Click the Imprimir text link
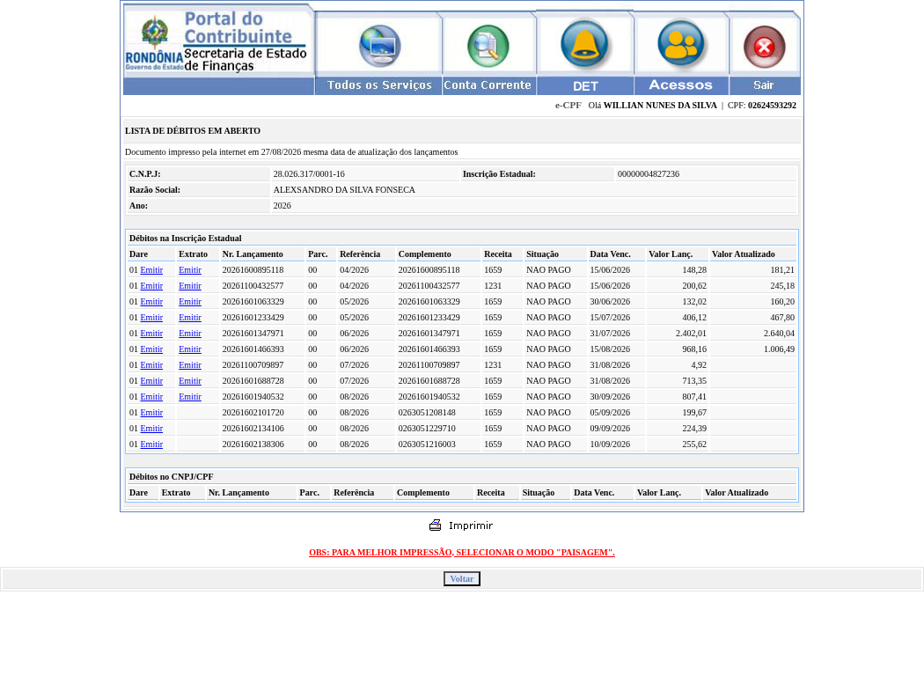924x698 pixels. (470, 525)
